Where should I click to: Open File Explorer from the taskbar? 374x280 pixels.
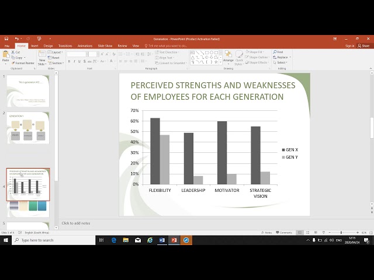[126, 240]
